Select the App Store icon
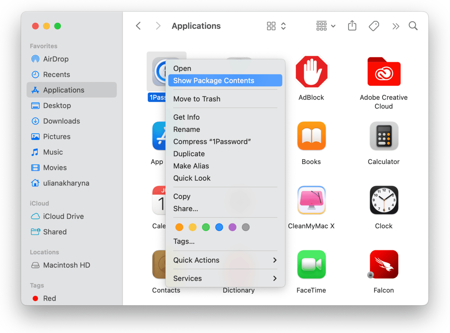Image resolution: width=450 pixels, height=333 pixels. coord(158,136)
